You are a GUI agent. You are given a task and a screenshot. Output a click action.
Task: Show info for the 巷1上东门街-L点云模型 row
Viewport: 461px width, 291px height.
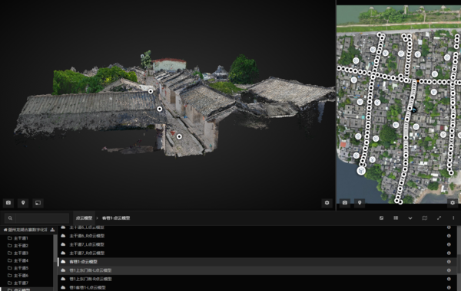click(449, 270)
